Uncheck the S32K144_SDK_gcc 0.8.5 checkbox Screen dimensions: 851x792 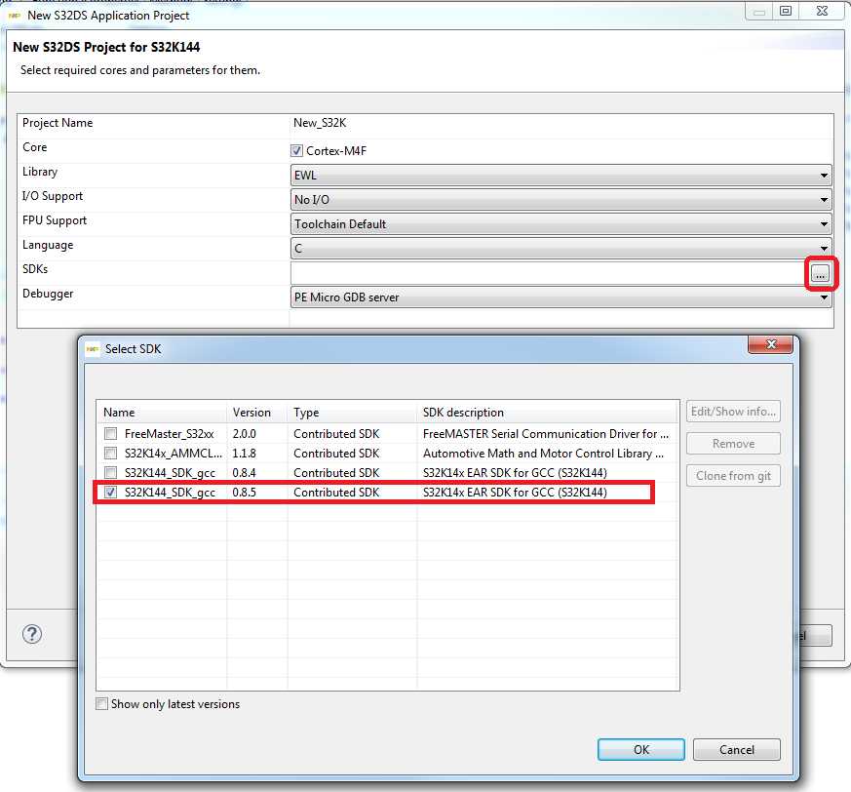click(x=111, y=493)
